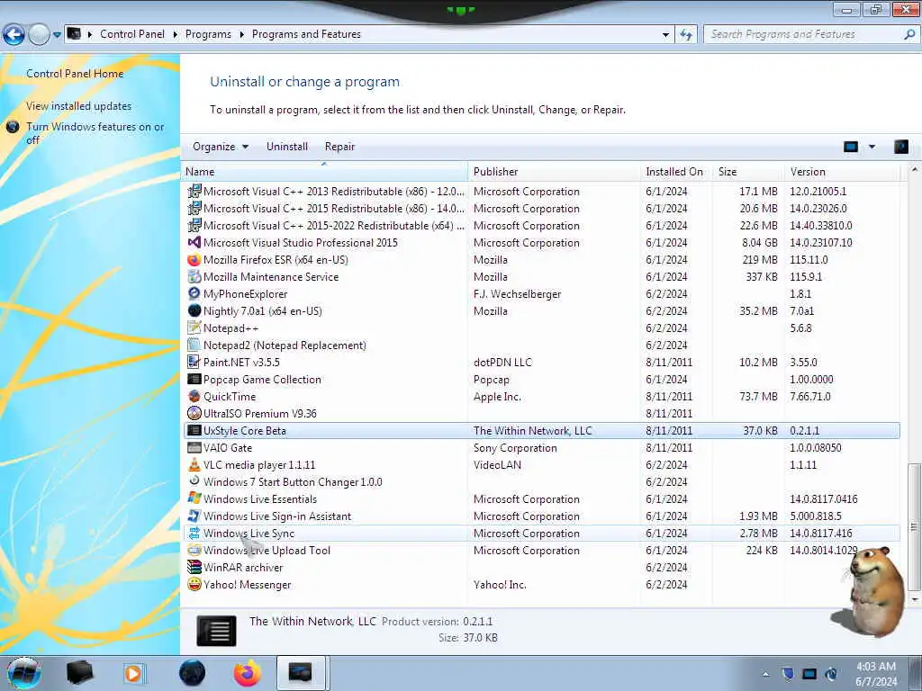This screenshot has width=922, height=691.
Task: Sort the list by the Publisher column
Action: (554, 172)
